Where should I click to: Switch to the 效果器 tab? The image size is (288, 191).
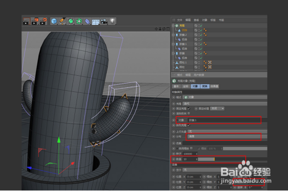click(214, 86)
